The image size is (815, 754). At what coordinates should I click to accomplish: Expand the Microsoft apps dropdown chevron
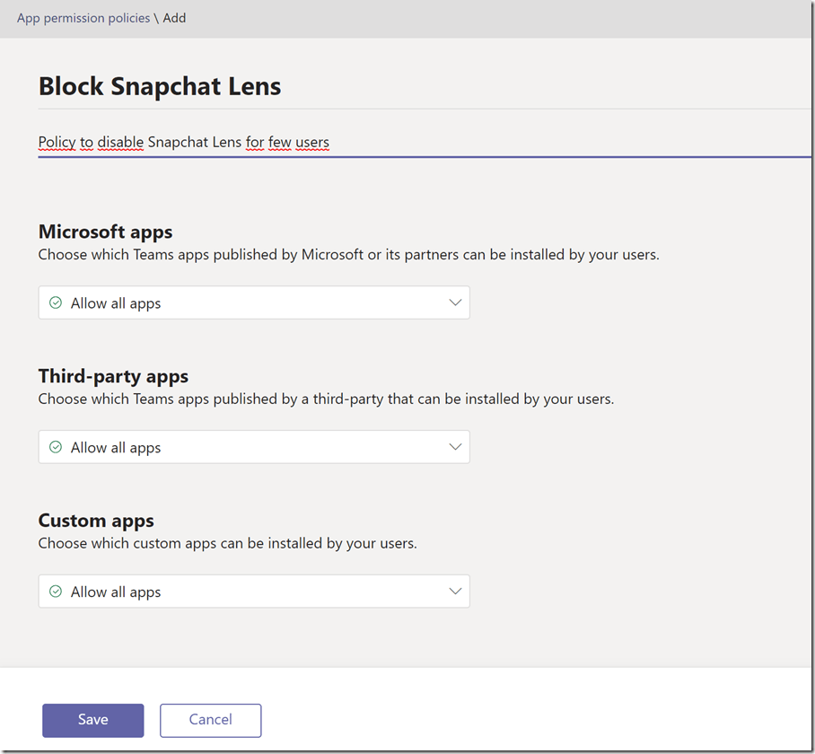[x=455, y=303]
